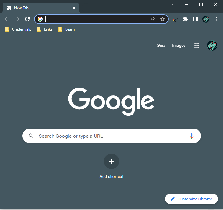Click the Search Google or type a URL box
Image resolution: width=223 pixels, height=210 pixels.
tap(111, 136)
